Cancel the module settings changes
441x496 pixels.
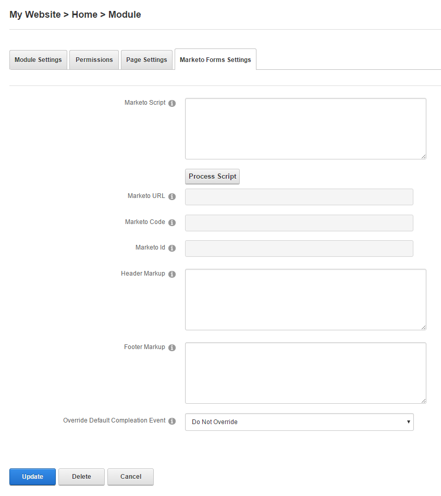[x=130, y=477]
